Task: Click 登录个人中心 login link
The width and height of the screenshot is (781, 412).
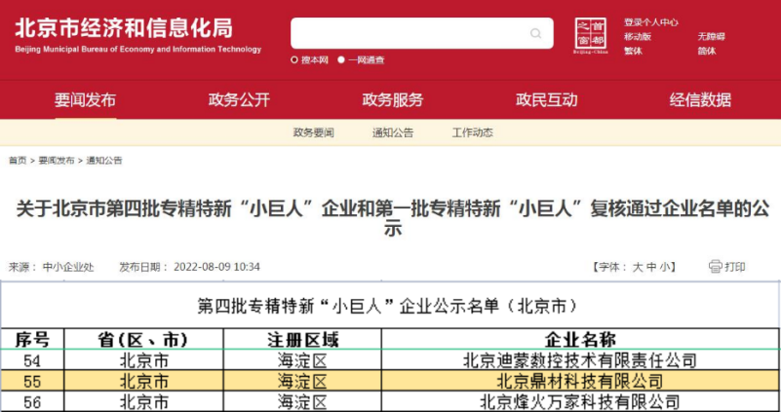Action: pos(650,22)
